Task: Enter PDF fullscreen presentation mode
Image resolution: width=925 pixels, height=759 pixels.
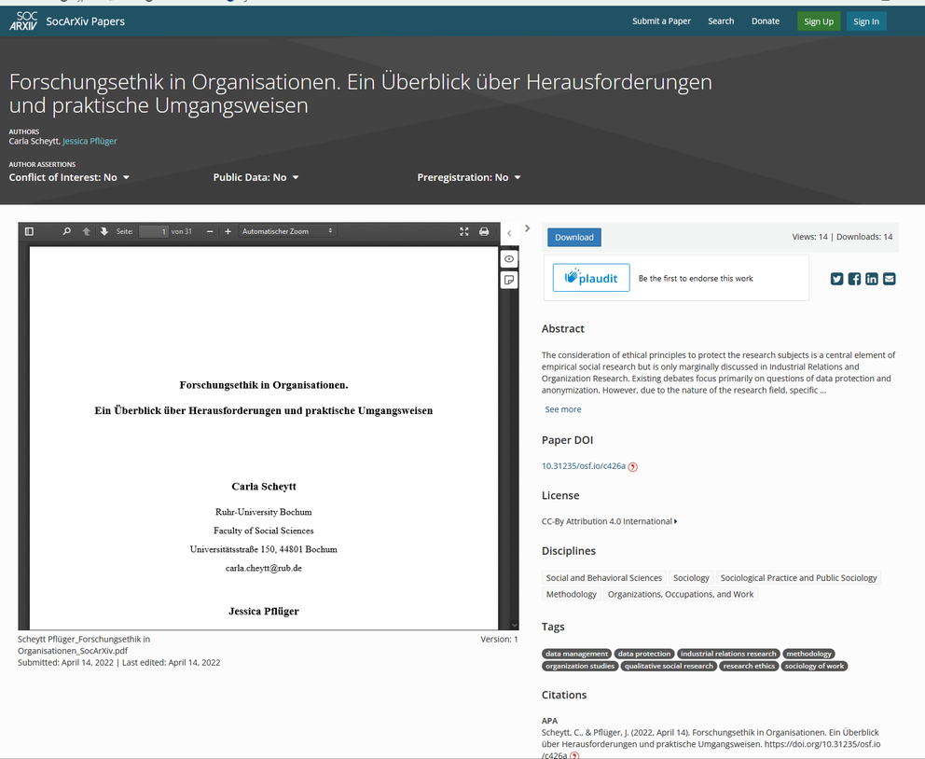Action: click(464, 231)
